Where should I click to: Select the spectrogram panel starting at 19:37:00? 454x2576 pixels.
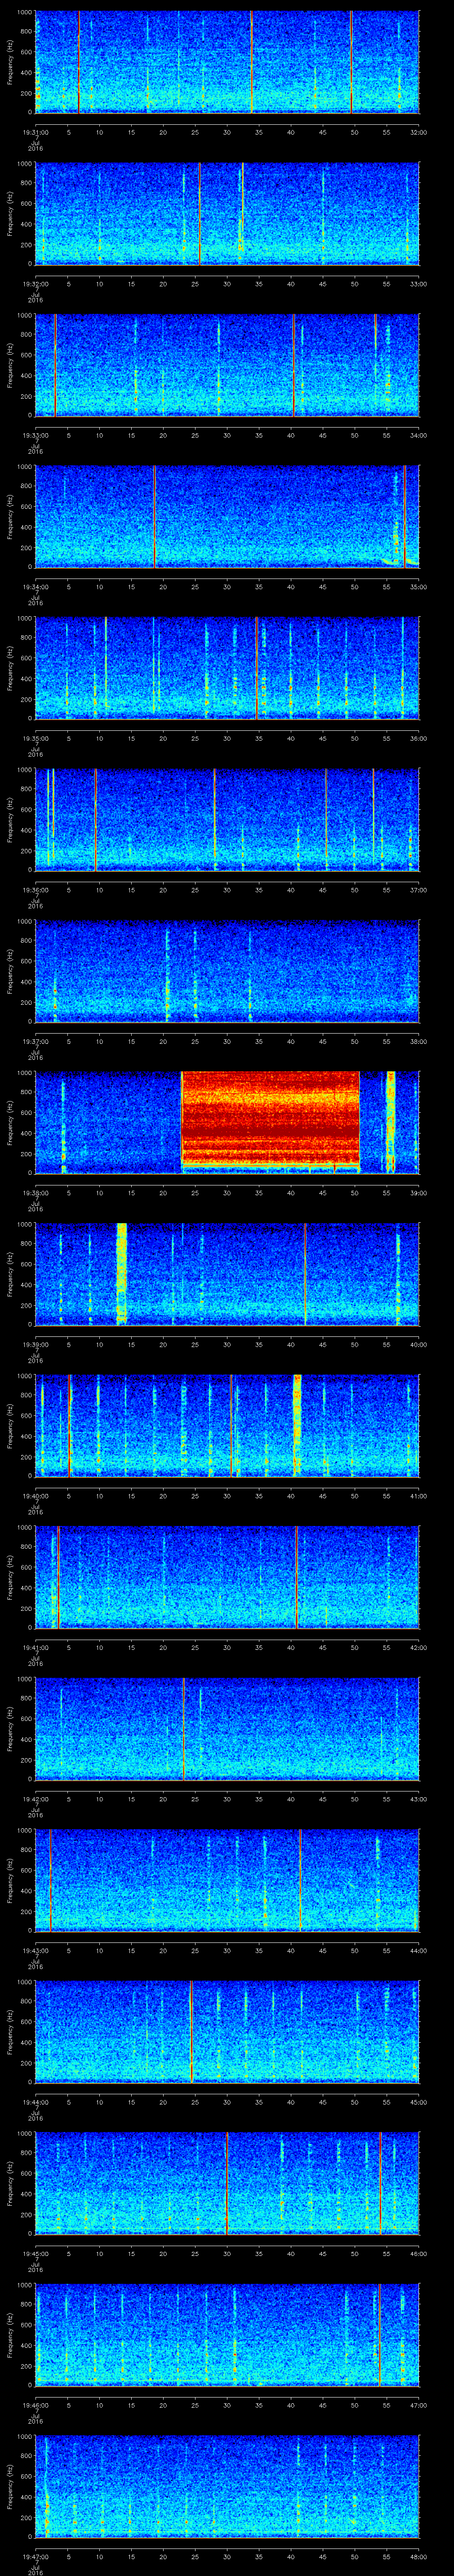pos(227,971)
